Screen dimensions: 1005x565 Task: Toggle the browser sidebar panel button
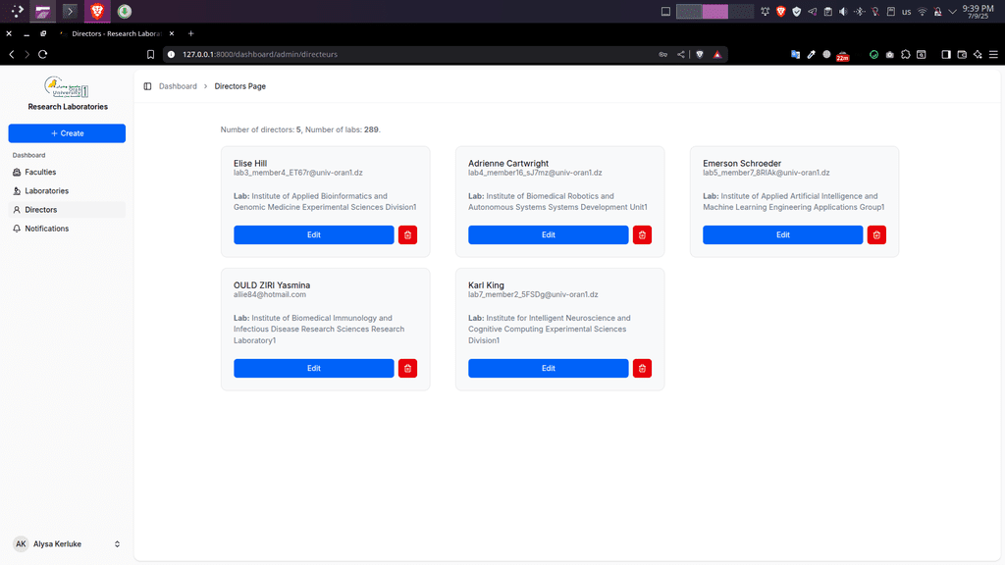coord(946,54)
